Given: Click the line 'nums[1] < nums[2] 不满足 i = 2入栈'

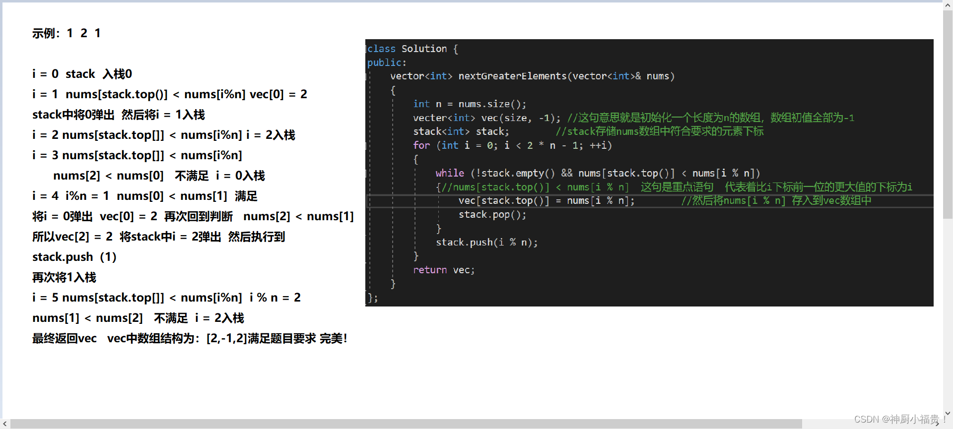Looking at the screenshot, I should [x=138, y=318].
